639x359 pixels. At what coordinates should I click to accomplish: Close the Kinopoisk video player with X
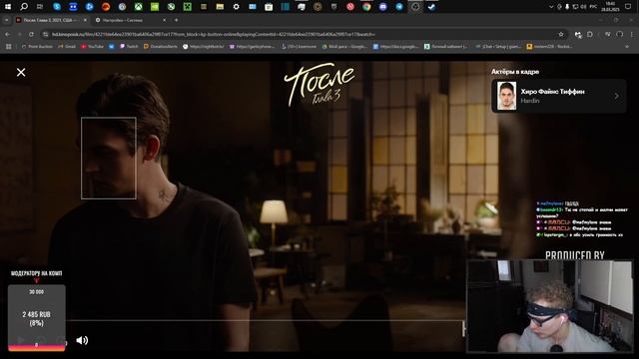tap(21, 73)
